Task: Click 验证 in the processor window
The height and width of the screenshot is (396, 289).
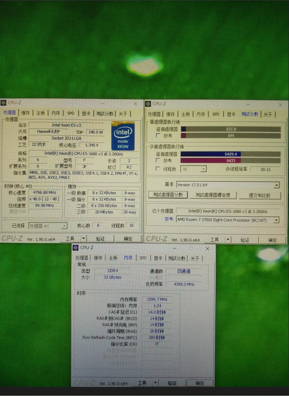Action: coord(100,239)
